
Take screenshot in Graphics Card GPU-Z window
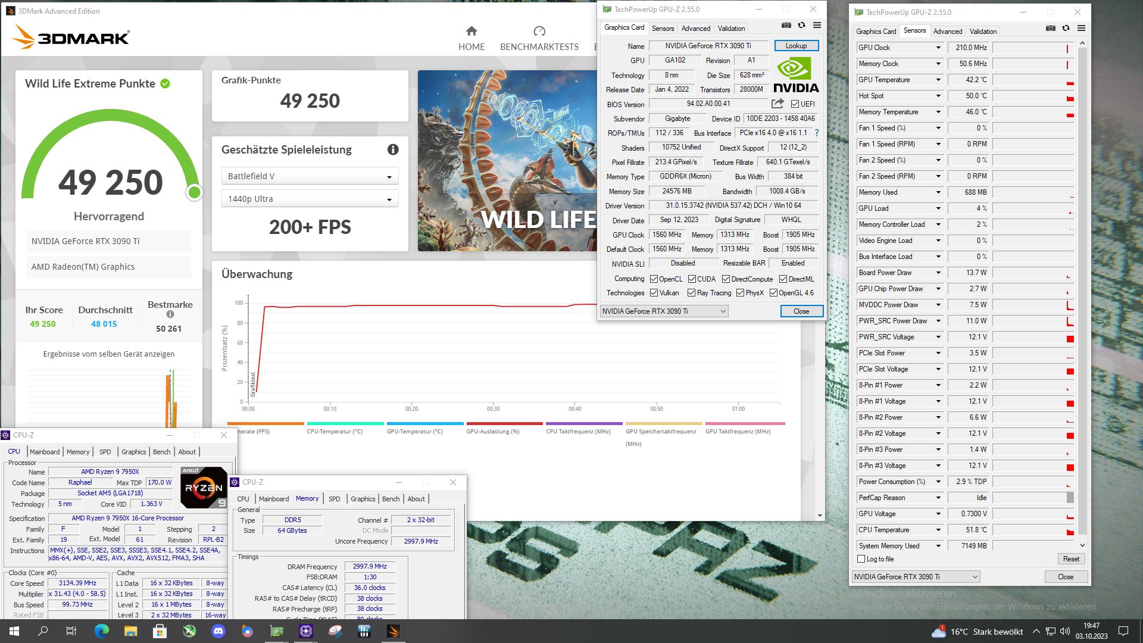point(786,26)
